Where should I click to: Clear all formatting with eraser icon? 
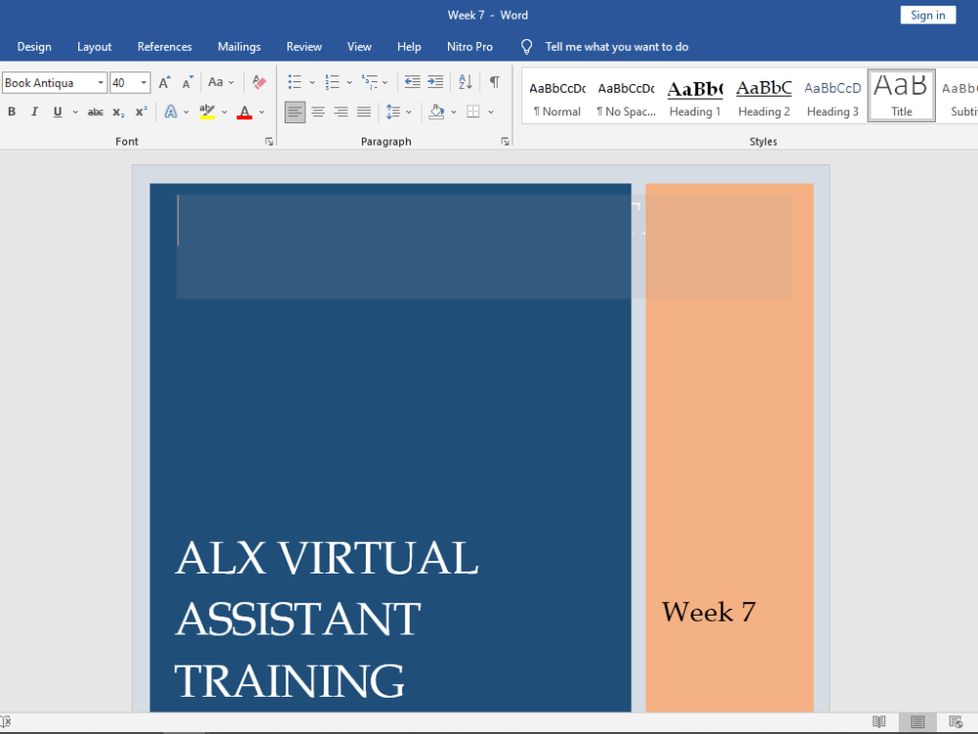pos(259,82)
